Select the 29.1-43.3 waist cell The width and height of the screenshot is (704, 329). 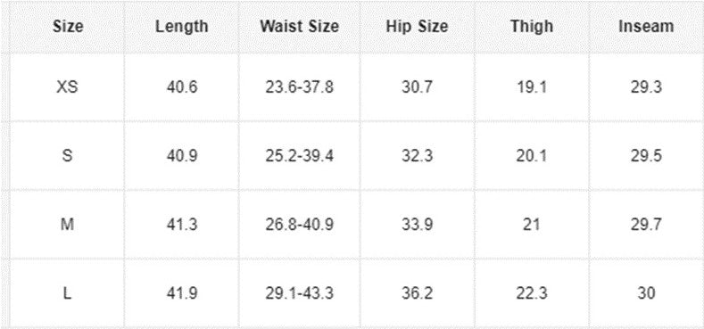click(300, 293)
